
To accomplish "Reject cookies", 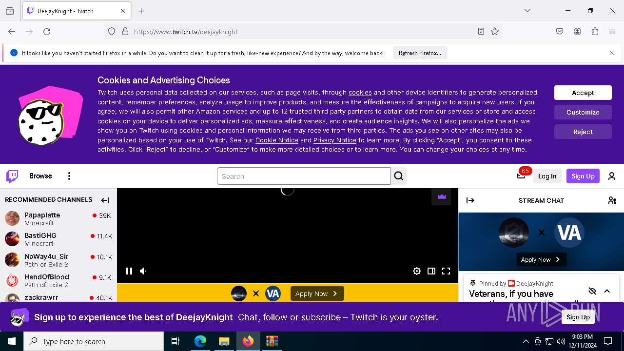I will pos(583,132).
